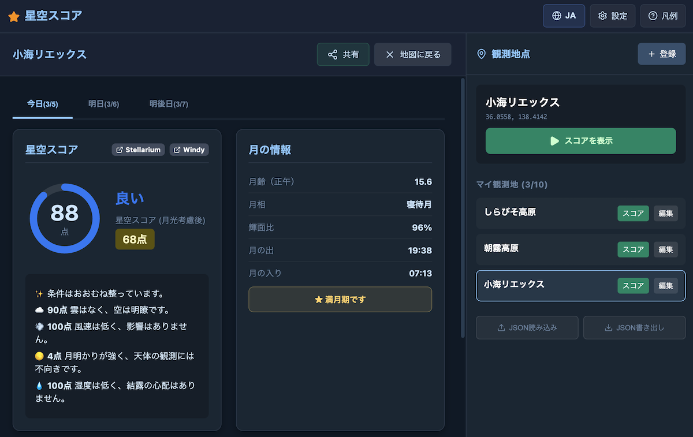Click the 満月期です banner
The width and height of the screenshot is (693, 437).
coord(340,299)
